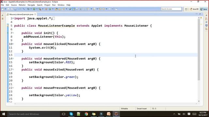
Task: Expand folded imports at line 1
Action: tap(13, 18)
